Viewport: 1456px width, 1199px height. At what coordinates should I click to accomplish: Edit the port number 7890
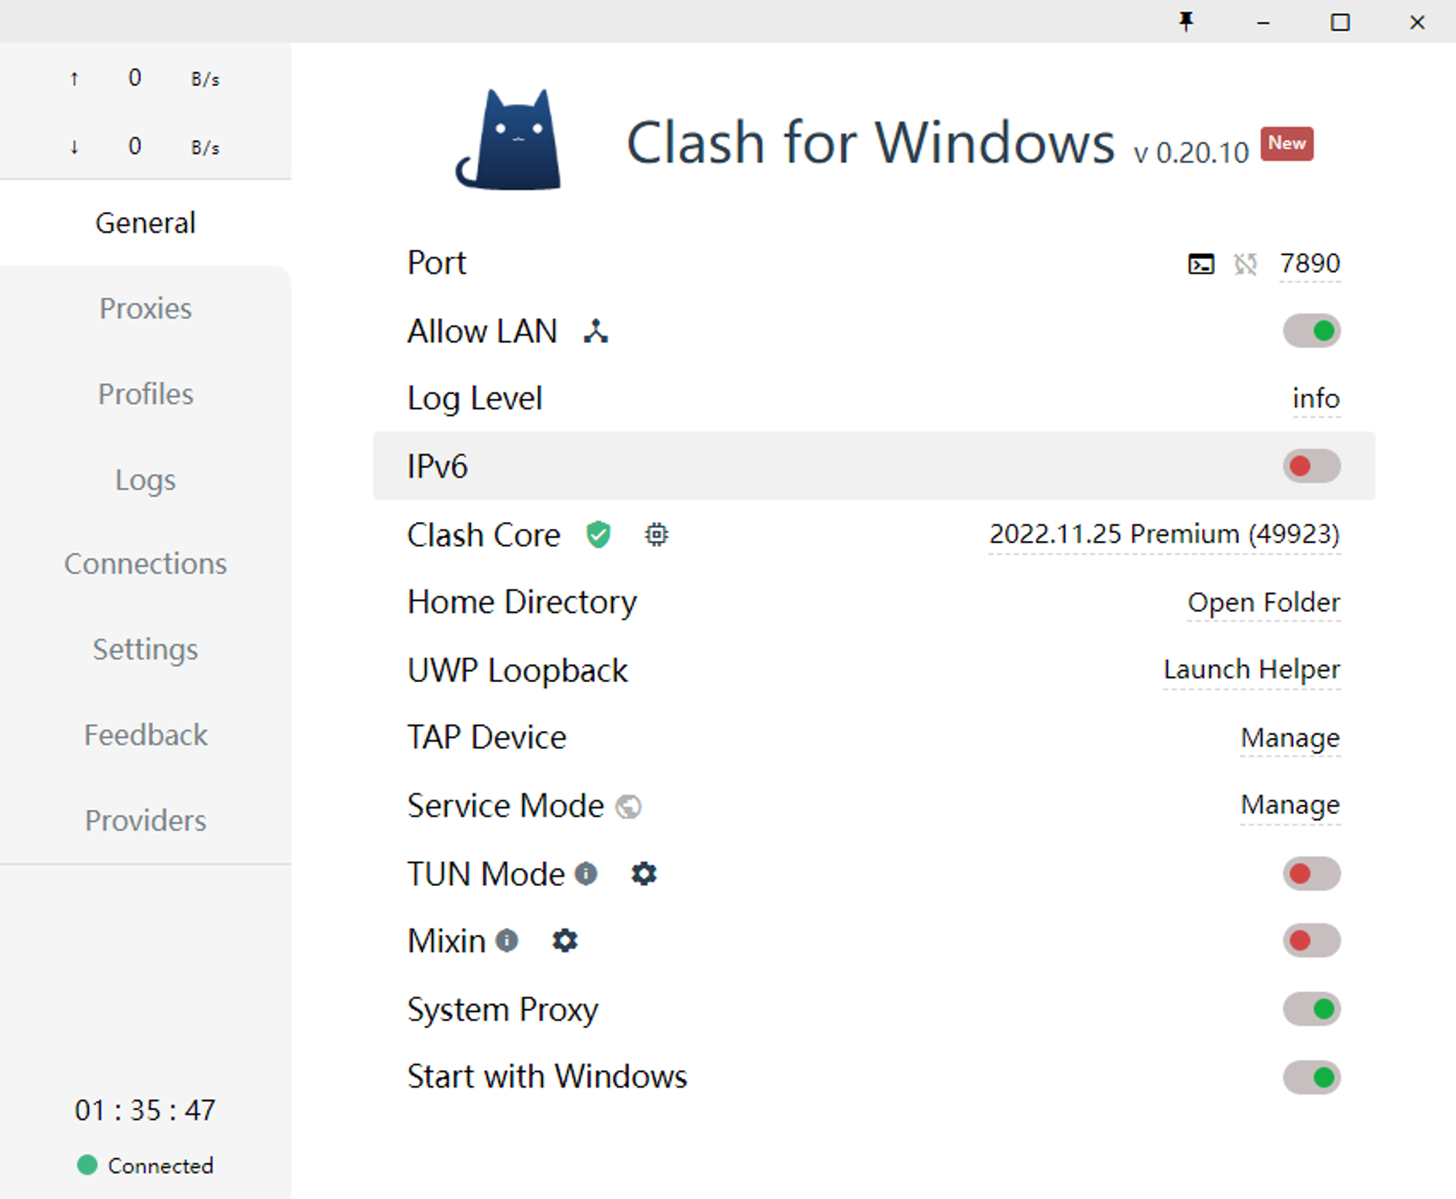(x=1310, y=264)
